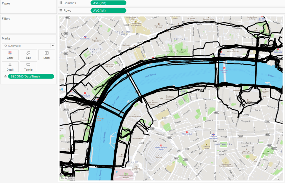
Task: Click the Columns shelf label
Action: pyautogui.click(x=70, y=3)
